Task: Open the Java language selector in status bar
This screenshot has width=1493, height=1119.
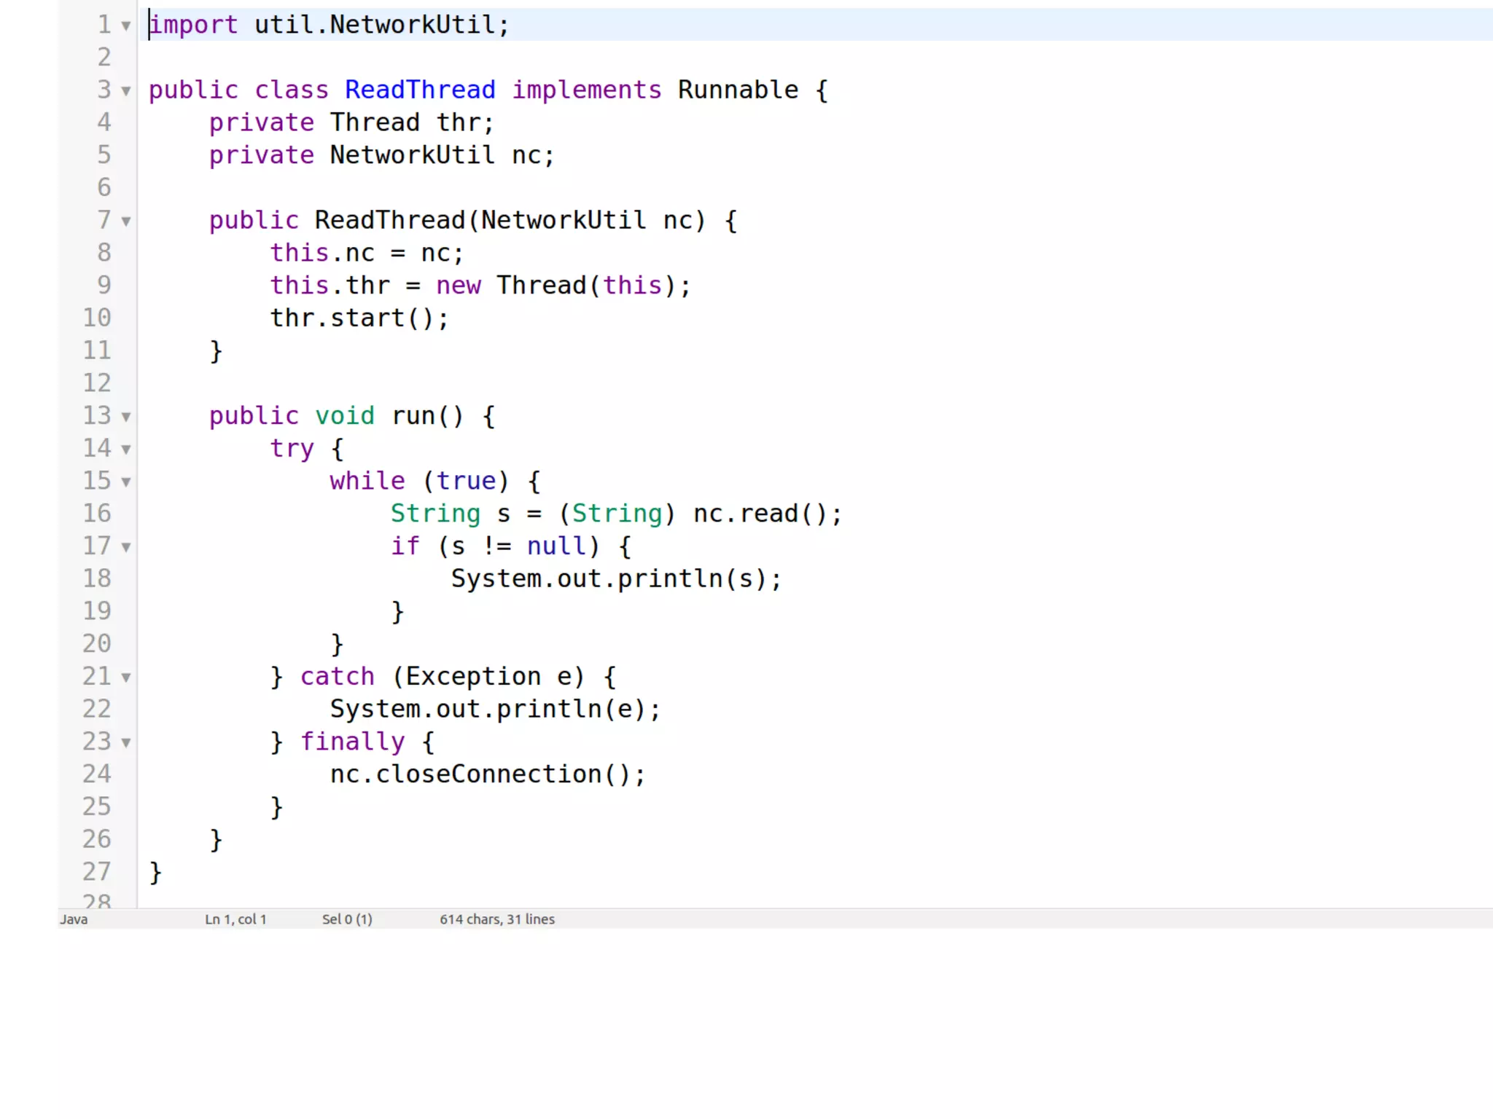Action: tap(74, 919)
